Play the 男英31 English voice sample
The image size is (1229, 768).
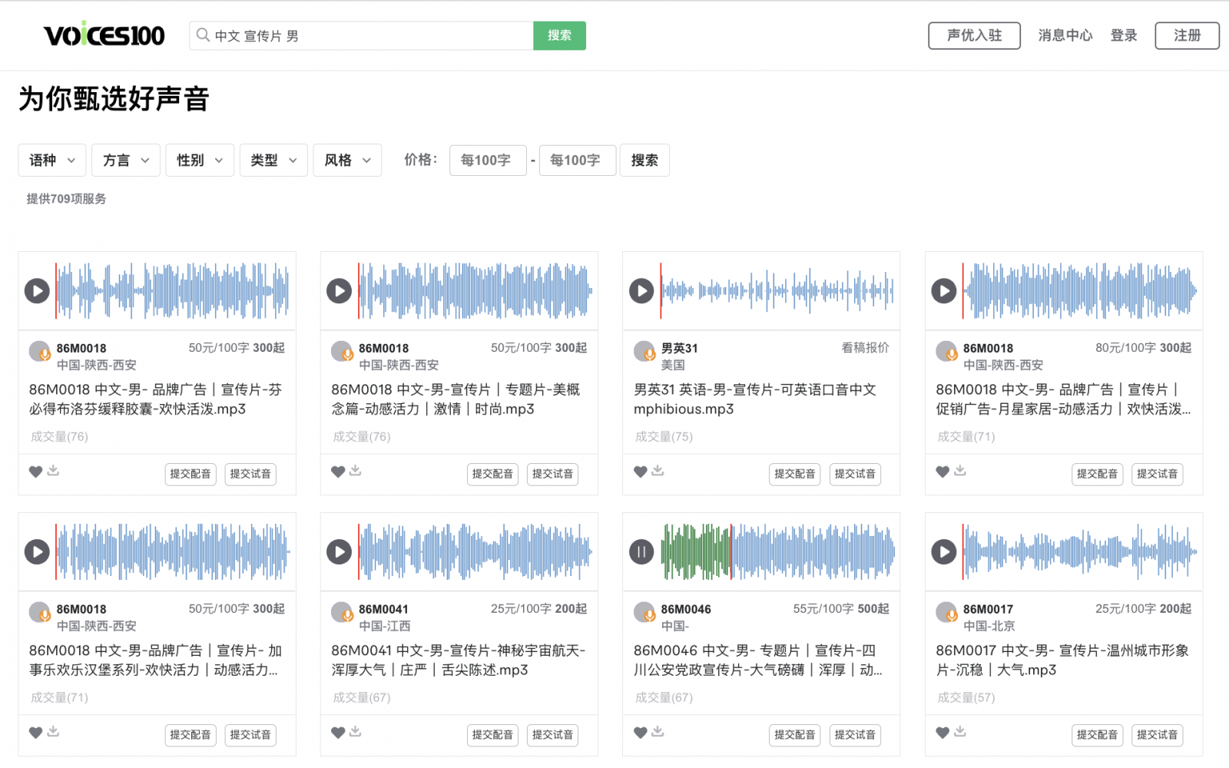coord(641,291)
